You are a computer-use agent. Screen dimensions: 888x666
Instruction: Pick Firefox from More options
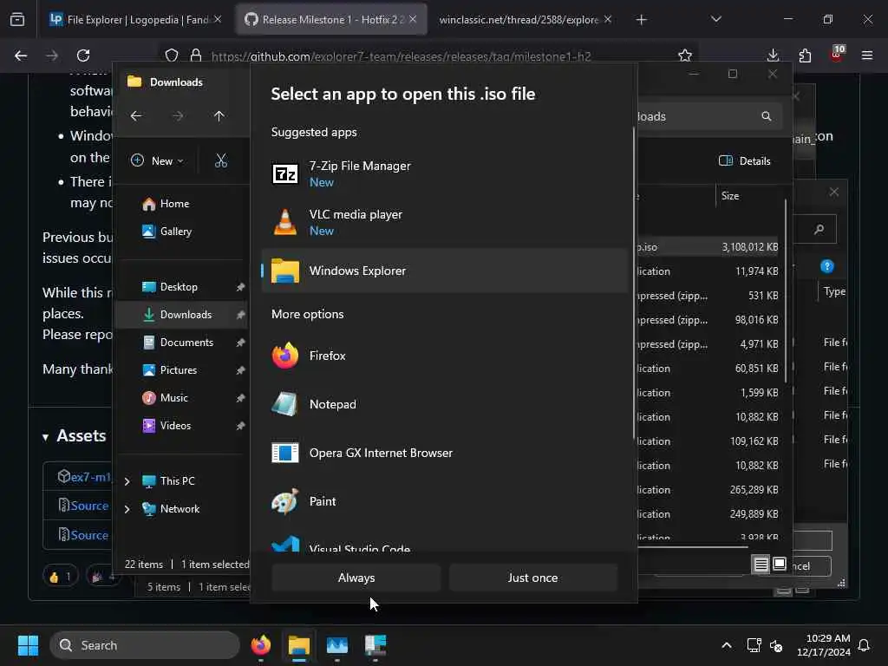(x=445, y=356)
